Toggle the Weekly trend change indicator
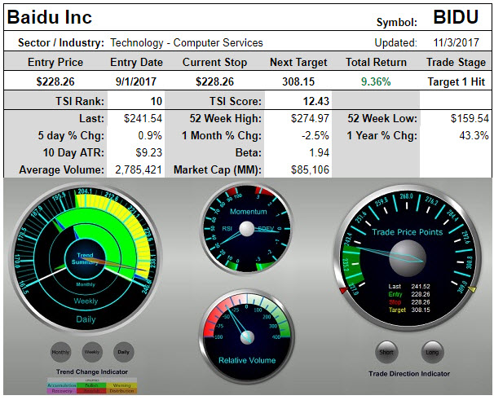494x400 pixels. [x=91, y=351]
